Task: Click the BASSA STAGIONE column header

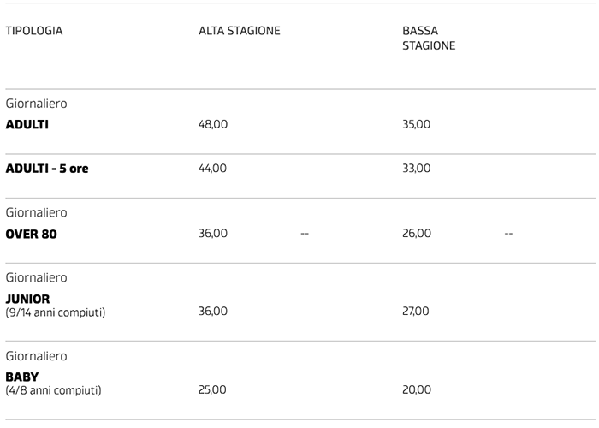Action: tap(429, 38)
